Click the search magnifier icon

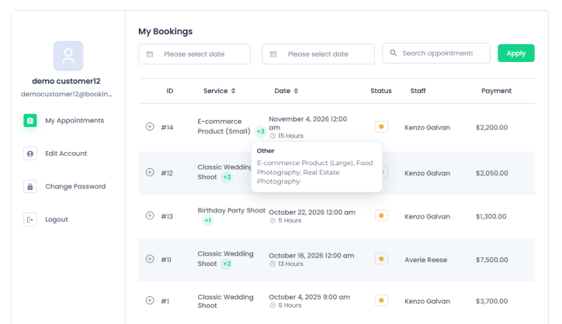[x=394, y=53]
